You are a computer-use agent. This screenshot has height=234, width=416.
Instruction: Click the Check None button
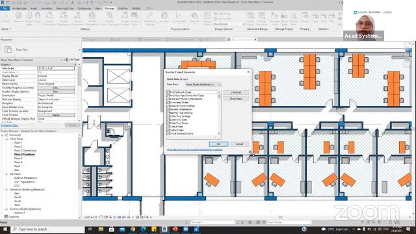click(x=236, y=99)
